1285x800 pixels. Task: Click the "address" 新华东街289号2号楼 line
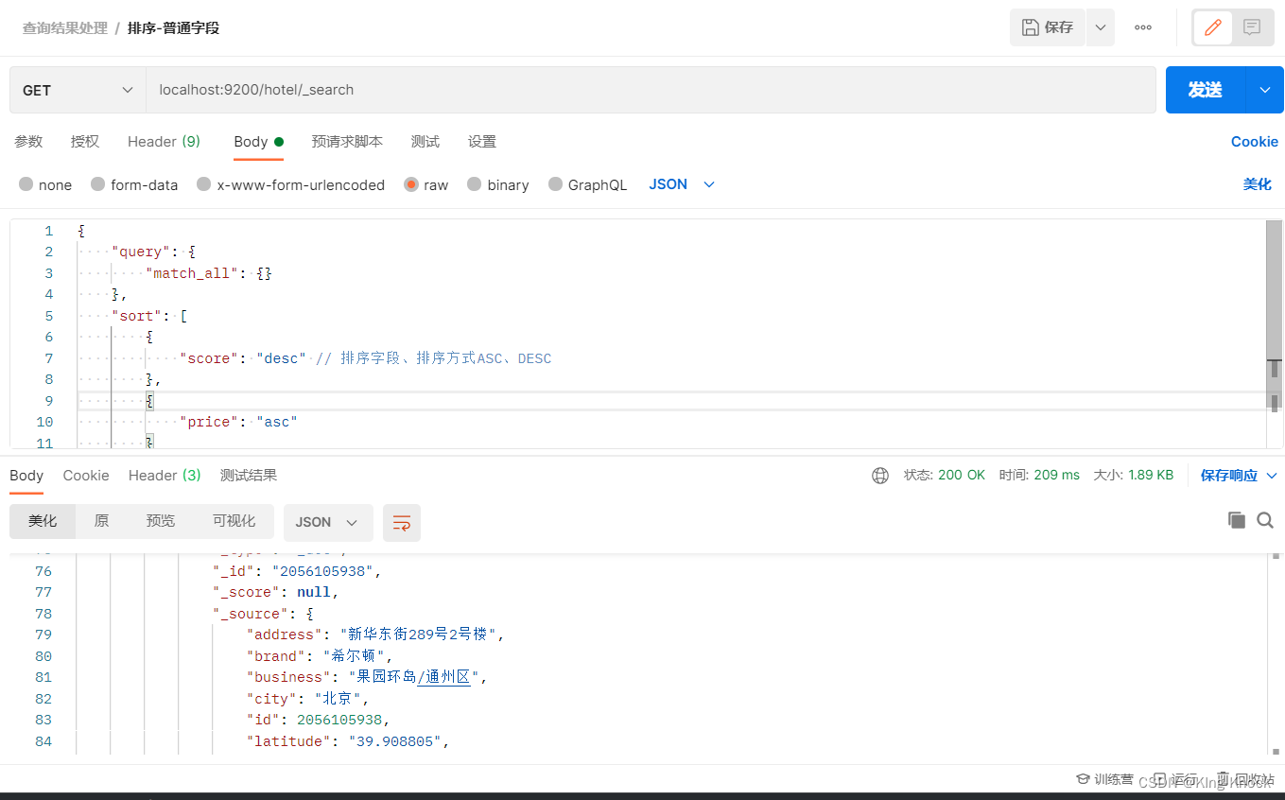[375, 635]
